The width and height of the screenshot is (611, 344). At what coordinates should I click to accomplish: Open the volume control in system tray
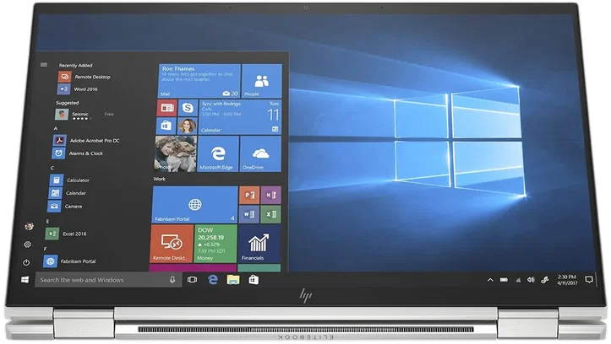coord(531,279)
